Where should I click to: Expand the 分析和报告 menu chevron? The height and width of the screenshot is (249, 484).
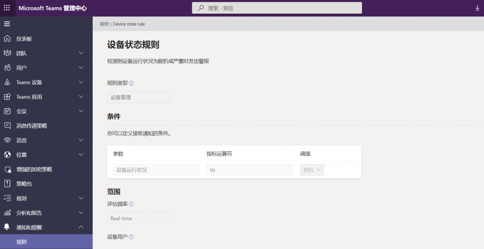point(81,213)
